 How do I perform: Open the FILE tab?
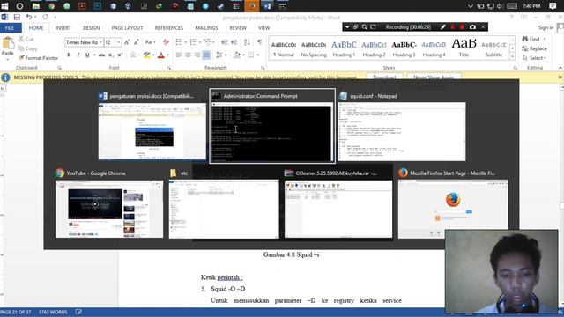[10, 27]
